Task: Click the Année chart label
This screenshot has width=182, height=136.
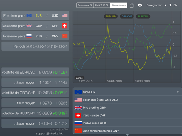Action: point(79,78)
